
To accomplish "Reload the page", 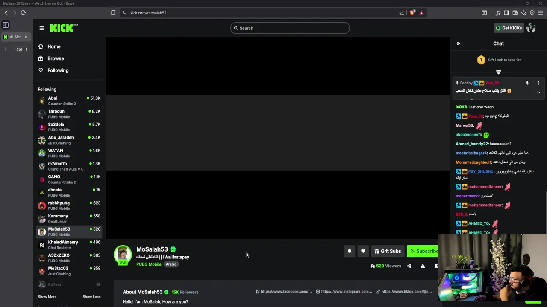I will click(24, 13).
